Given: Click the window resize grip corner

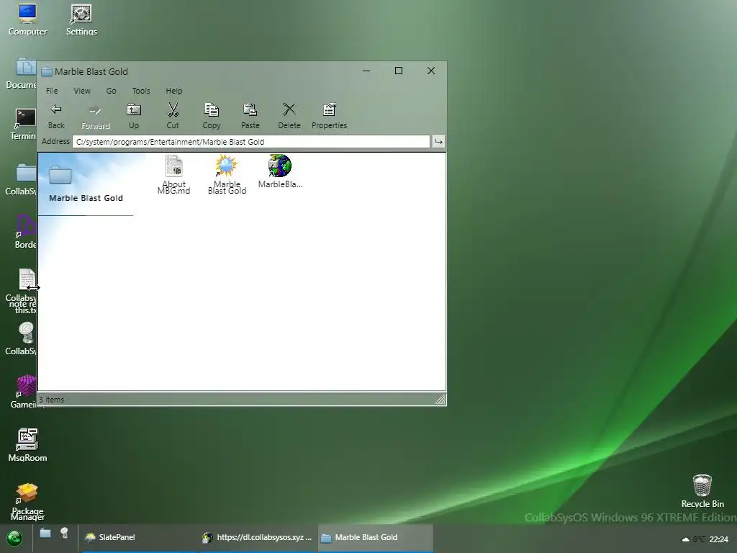Looking at the screenshot, I should point(440,400).
